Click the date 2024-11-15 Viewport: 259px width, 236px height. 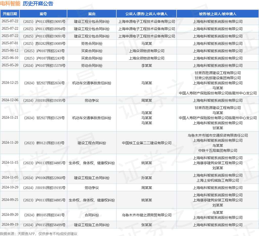[10, 162]
